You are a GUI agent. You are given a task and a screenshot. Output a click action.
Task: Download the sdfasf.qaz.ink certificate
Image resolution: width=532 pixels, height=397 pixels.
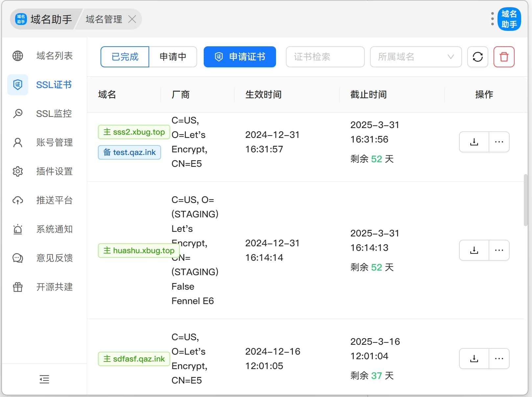click(x=474, y=359)
